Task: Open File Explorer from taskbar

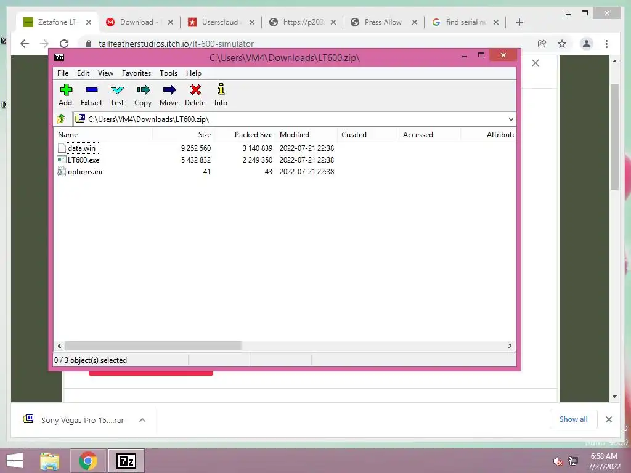Action: [x=50, y=461]
